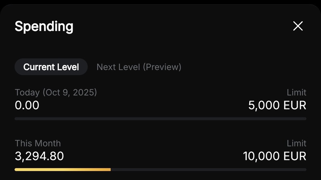Click Limit label above 5,000 EUR
321x180 pixels.
[297, 92]
